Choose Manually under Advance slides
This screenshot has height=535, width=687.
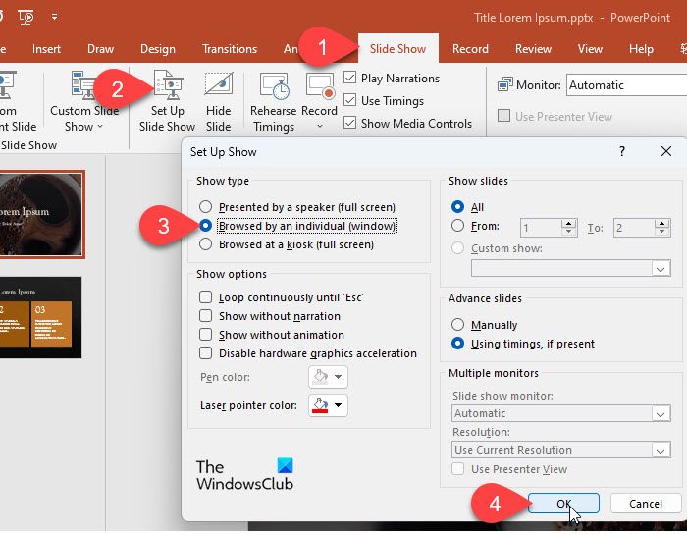click(x=457, y=324)
